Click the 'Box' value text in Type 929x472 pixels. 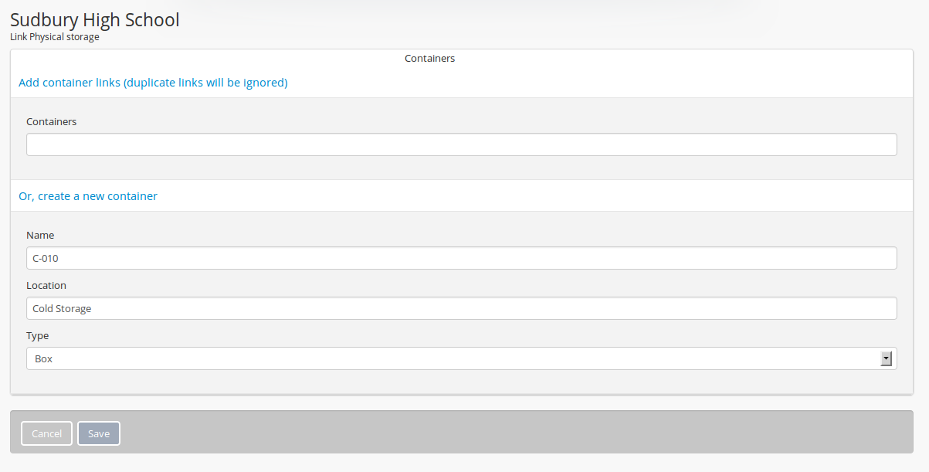point(44,358)
